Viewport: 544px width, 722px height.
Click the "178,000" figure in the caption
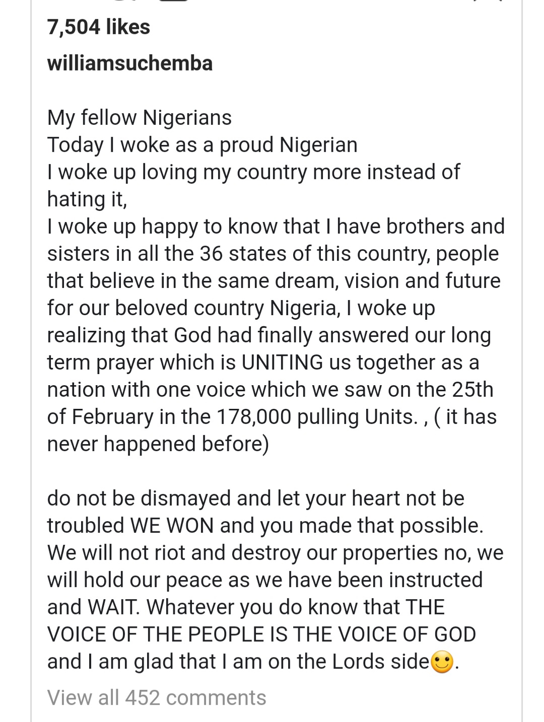pyautogui.click(x=254, y=417)
